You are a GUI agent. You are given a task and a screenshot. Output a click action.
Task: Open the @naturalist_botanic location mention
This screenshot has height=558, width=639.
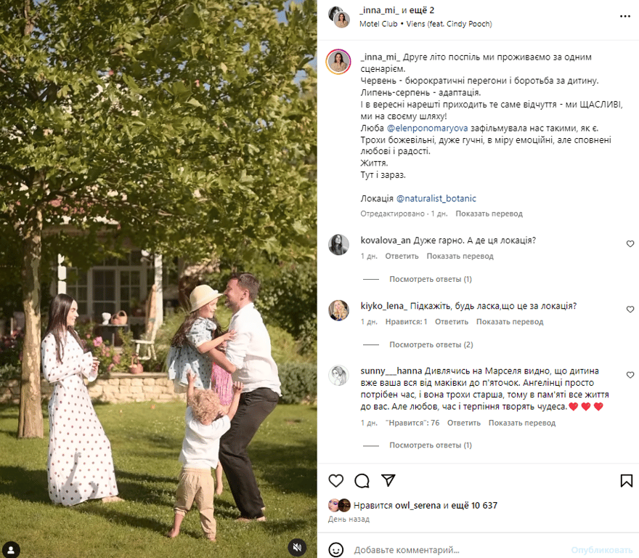[436, 198]
